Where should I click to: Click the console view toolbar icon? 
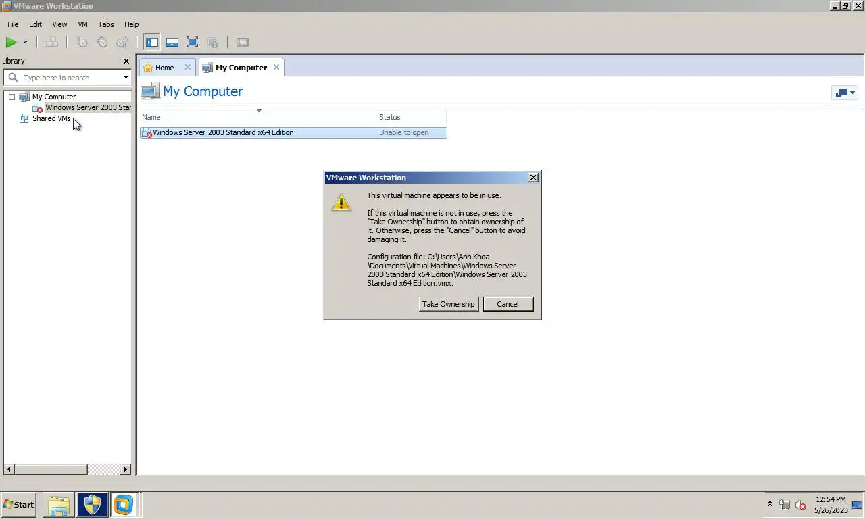tap(243, 42)
